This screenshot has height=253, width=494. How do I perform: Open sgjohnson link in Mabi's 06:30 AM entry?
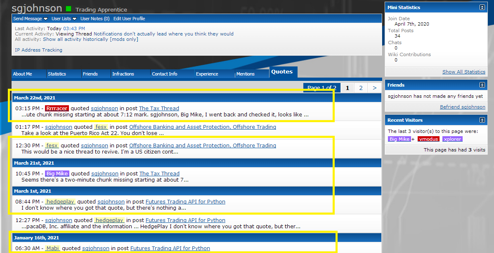point(96,248)
